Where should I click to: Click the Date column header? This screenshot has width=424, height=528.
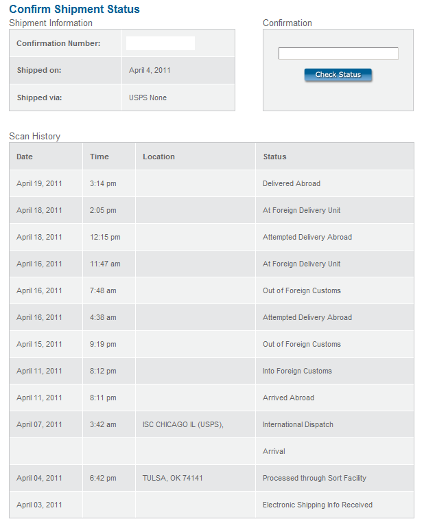(25, 157)
